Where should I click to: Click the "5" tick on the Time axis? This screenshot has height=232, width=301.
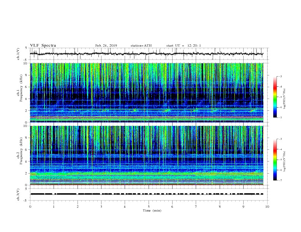tap(149, 207)
